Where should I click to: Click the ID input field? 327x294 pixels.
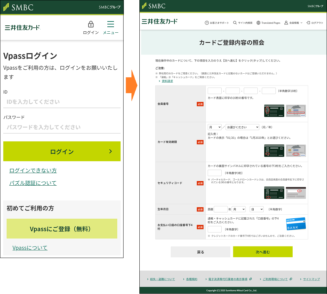pyautogui.click(x=62, y=102)
